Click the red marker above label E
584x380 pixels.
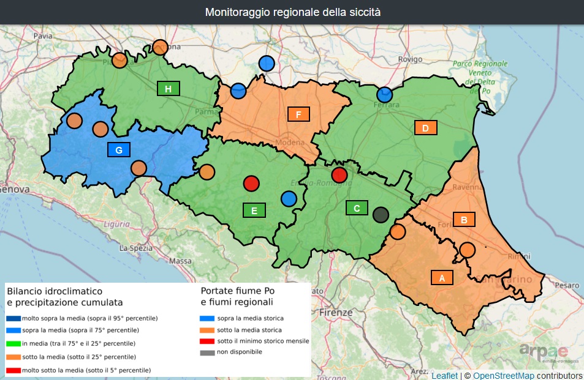251,184
